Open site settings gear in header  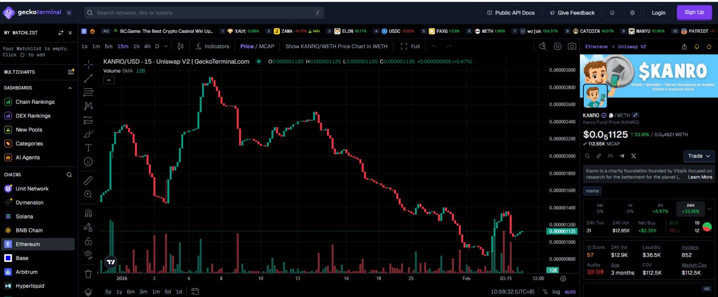632,13
